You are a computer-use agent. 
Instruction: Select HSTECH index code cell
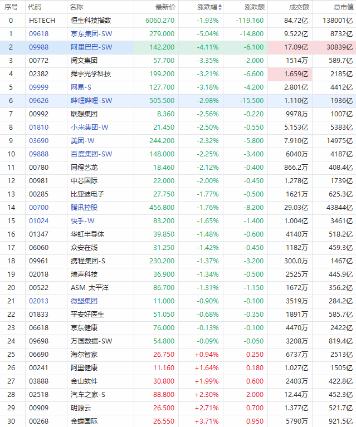point(42,21)
